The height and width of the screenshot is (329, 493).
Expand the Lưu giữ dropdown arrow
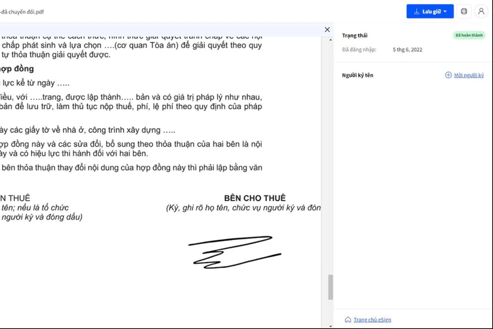click(445, 12)
